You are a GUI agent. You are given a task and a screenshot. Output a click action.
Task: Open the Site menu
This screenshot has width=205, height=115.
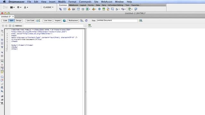tap(96, 2)
